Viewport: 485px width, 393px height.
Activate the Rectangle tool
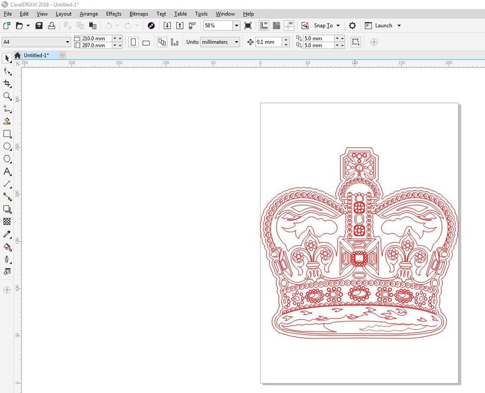[x=7, y=133]
